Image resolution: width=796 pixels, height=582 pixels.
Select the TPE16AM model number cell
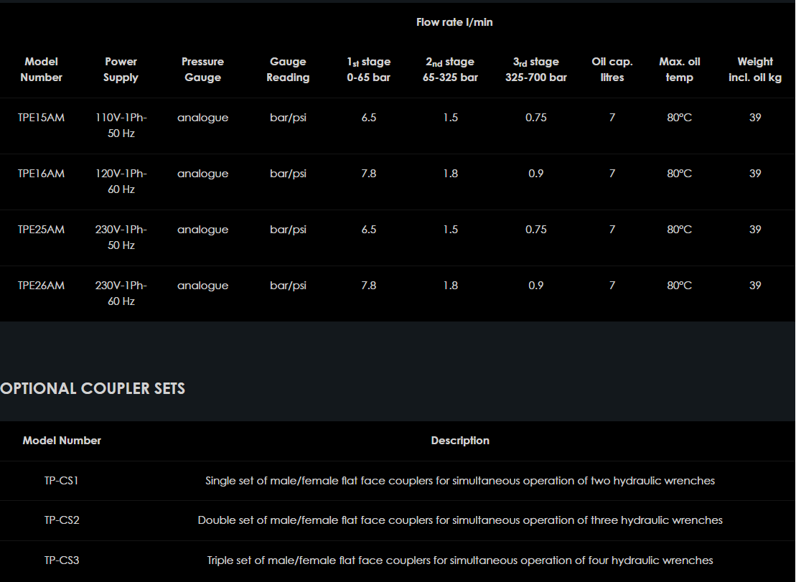click(x=41, y=174)
